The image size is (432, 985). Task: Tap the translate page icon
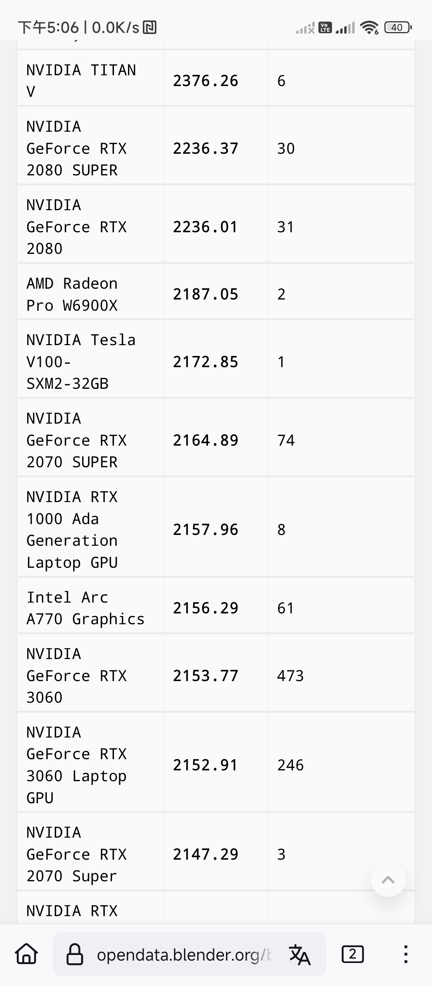[x=300, y=955]
